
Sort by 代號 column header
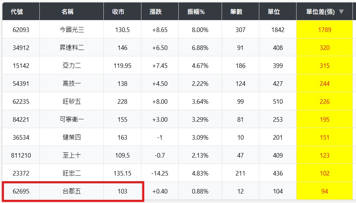tap(17, 12)
